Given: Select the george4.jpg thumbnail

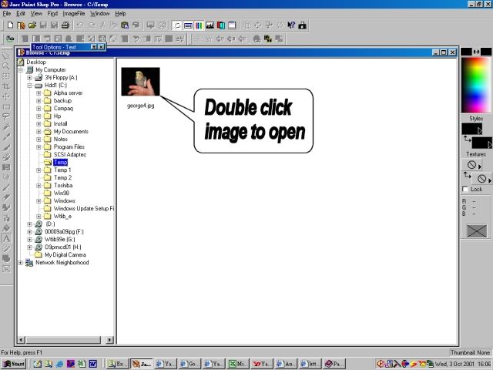Looking at the screenshot, I should click(x=140, y=82).
